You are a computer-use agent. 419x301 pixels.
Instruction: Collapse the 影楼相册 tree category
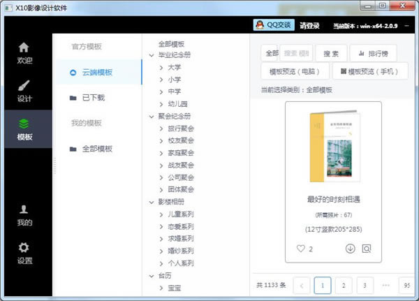coord(152,202)
